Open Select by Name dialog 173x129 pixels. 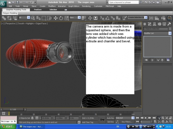pos(38,18)
